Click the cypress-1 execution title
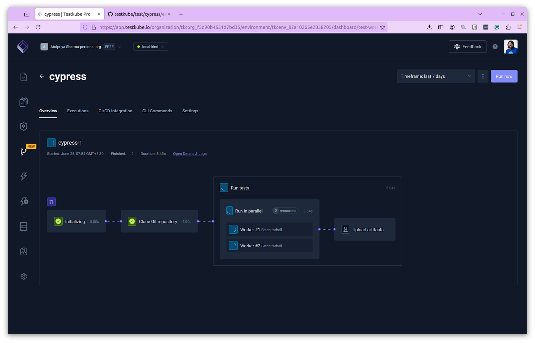 [70, 143]
